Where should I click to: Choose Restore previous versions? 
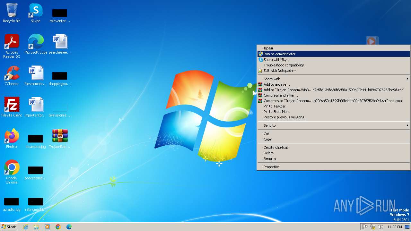tap(334, 117)
